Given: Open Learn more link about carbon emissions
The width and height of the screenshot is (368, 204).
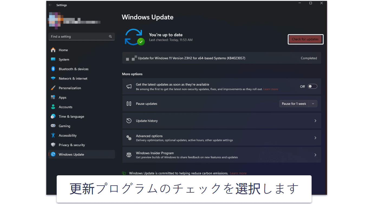Looking at the screenshot, I should click(238, 173).
